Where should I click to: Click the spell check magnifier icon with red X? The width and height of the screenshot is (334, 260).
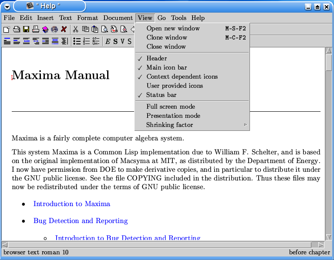(x=124, y=29)
